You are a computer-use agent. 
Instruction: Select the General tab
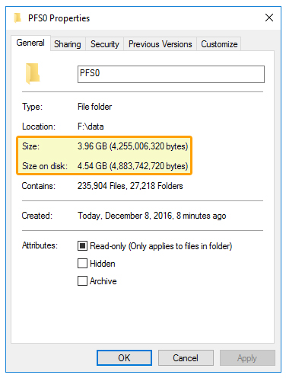click(x=30, y=43)
